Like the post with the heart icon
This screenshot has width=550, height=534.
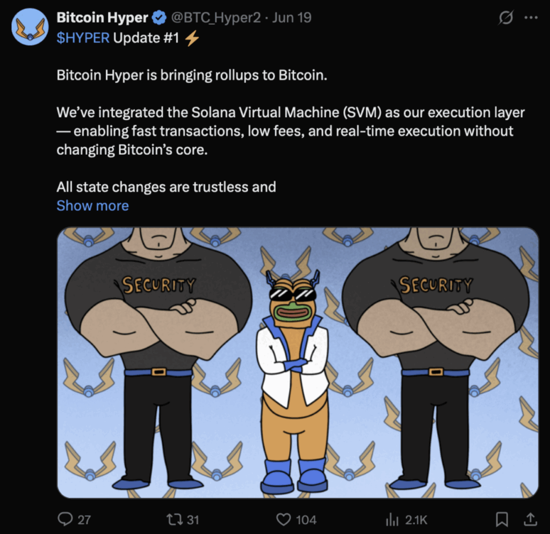283,519
